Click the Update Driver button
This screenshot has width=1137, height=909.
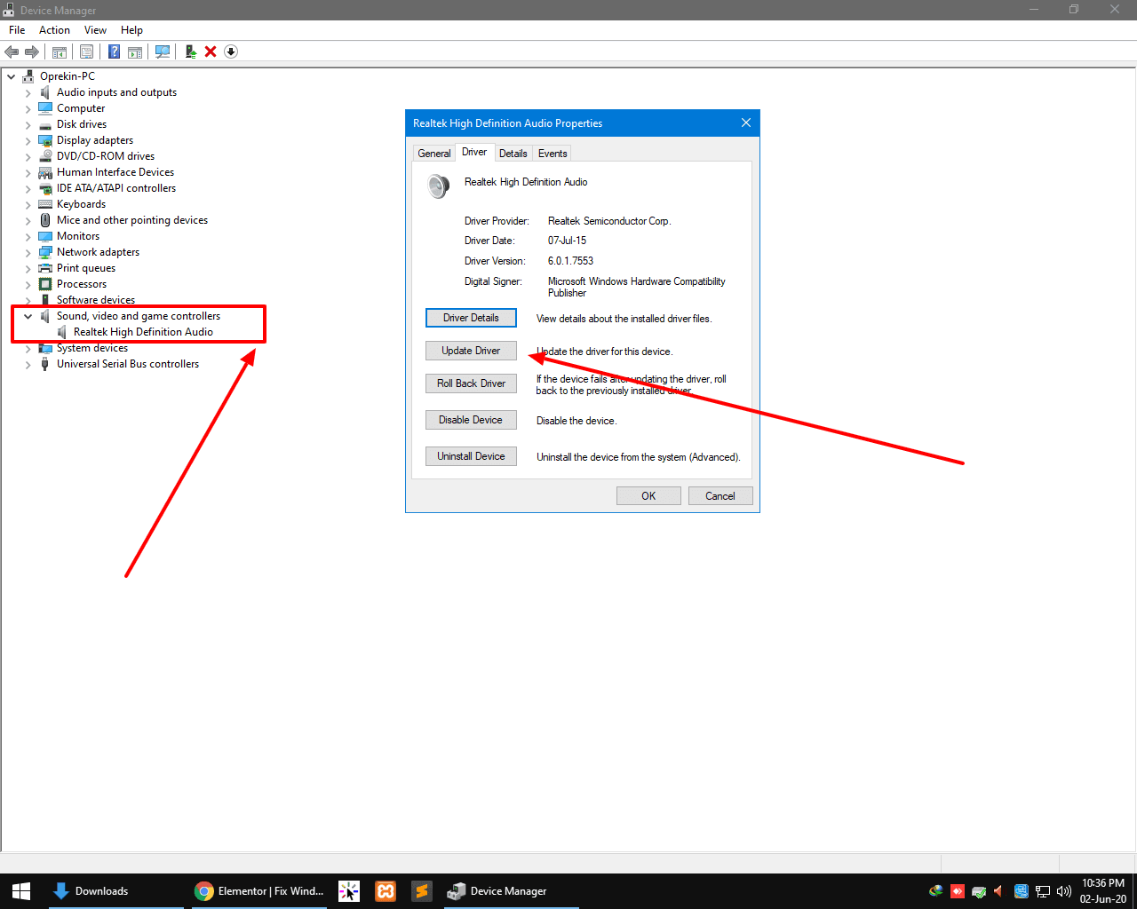pos(471,351)
